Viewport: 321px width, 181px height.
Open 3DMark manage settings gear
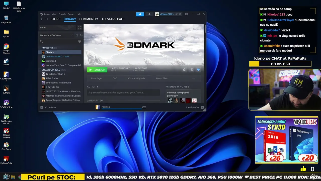coord(184,70)
